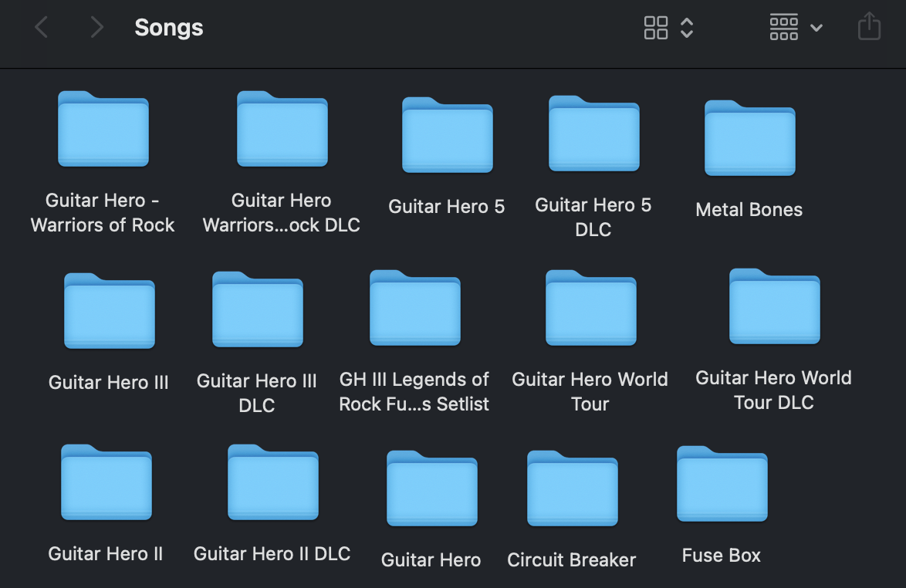Click the 'Guitar Hero II' name text
The height and width of the screenshot is (588, 906).
point(106,553)
